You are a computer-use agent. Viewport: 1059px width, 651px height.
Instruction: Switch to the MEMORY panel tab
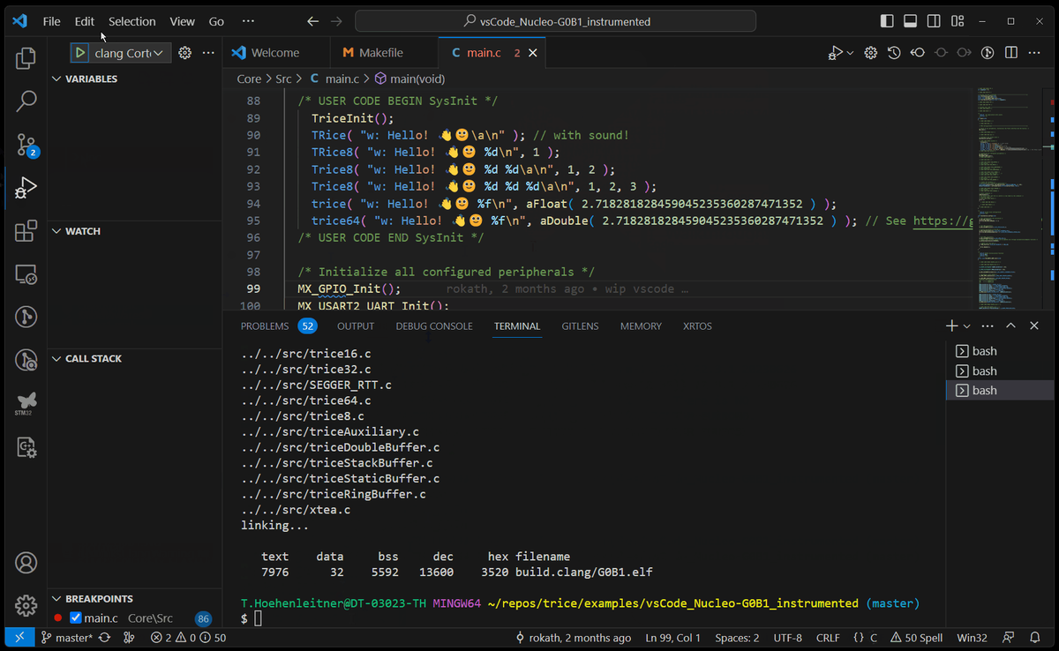coord(641,326)
